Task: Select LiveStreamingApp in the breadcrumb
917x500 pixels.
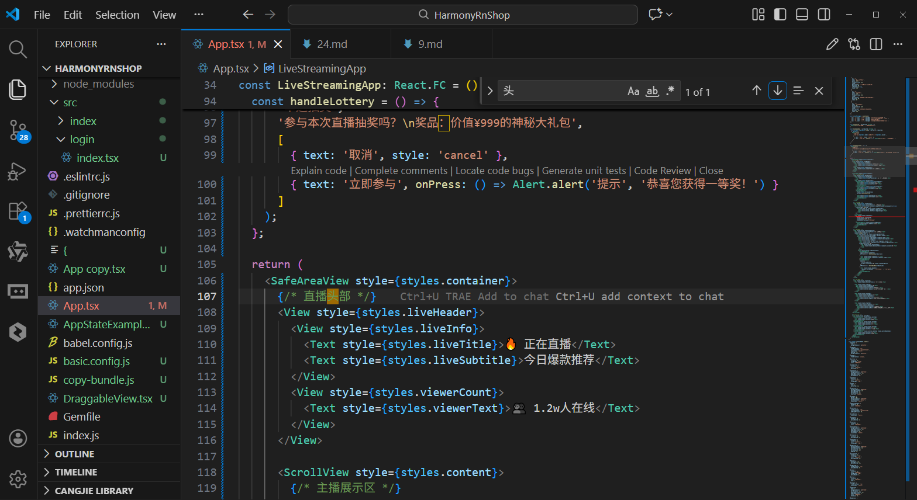Action: pyautogui.click(x=322, y=68)
